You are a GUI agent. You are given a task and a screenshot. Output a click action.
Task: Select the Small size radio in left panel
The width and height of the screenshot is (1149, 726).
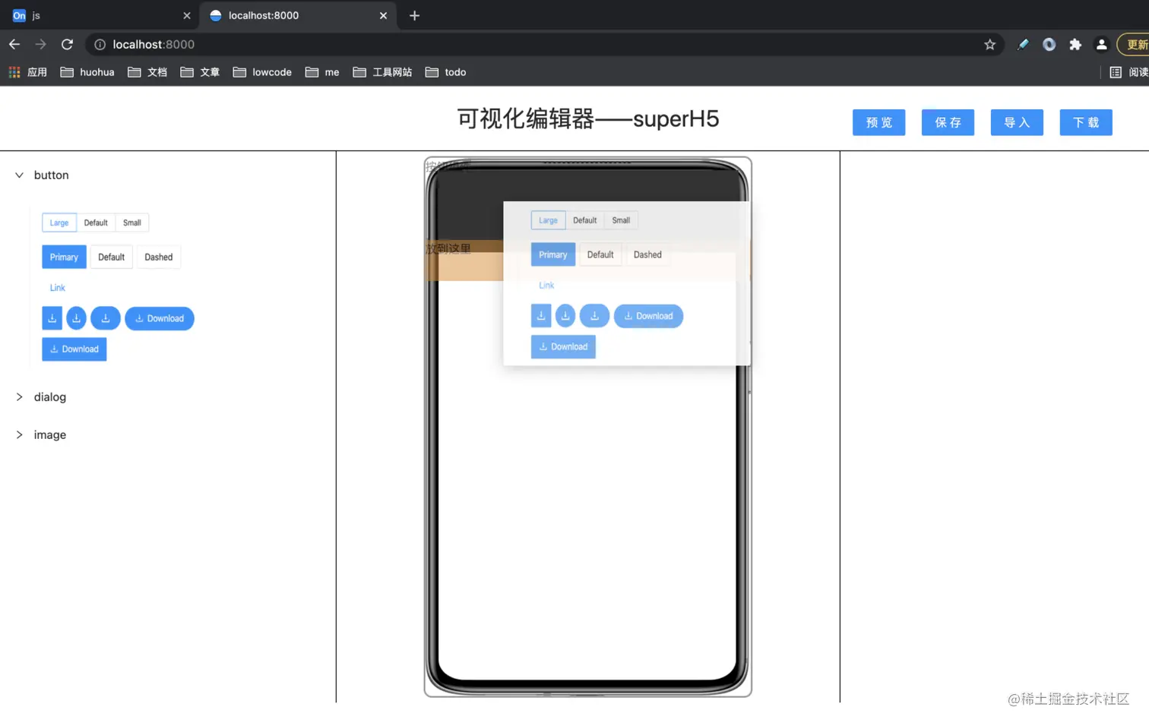coord(132,223)
